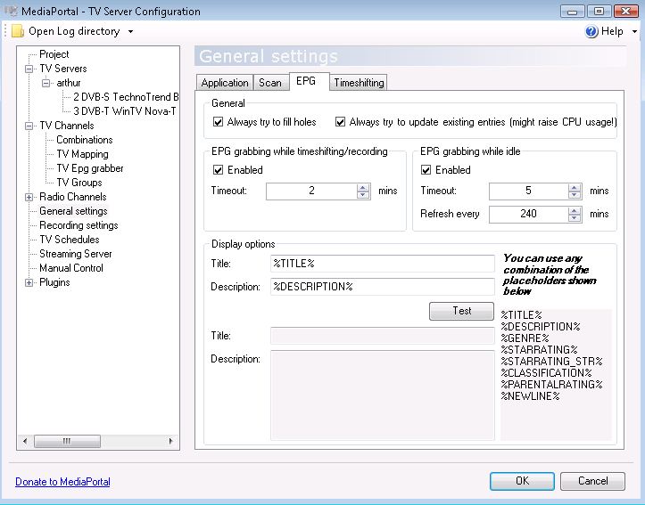Expand the Radio Channels tree node
The image size is (645, 505).
(29, 197)
